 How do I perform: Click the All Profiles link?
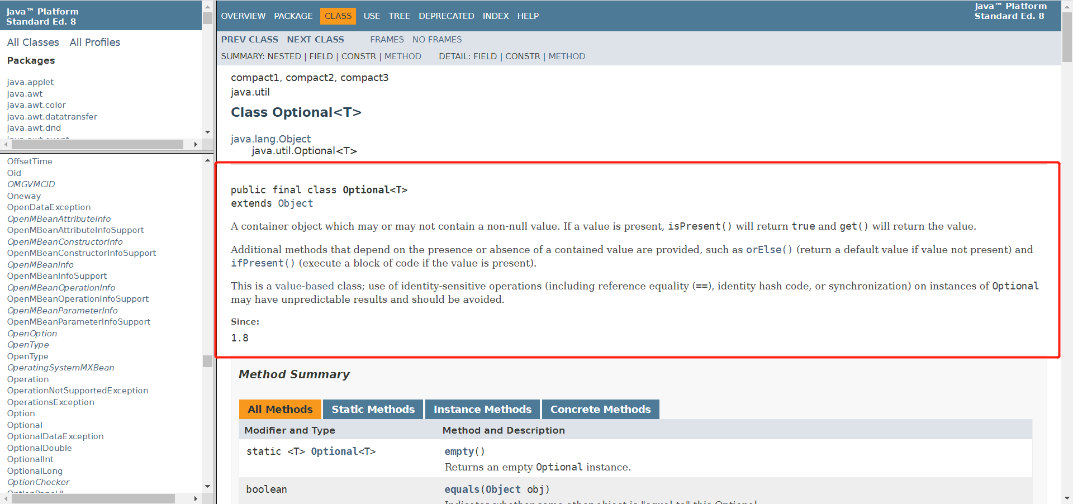[x=95, y=42]
